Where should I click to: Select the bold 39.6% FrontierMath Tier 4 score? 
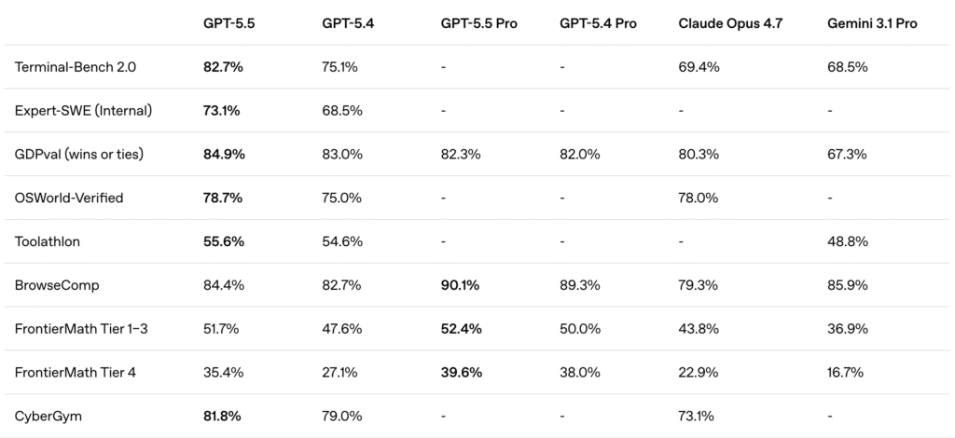461,373
